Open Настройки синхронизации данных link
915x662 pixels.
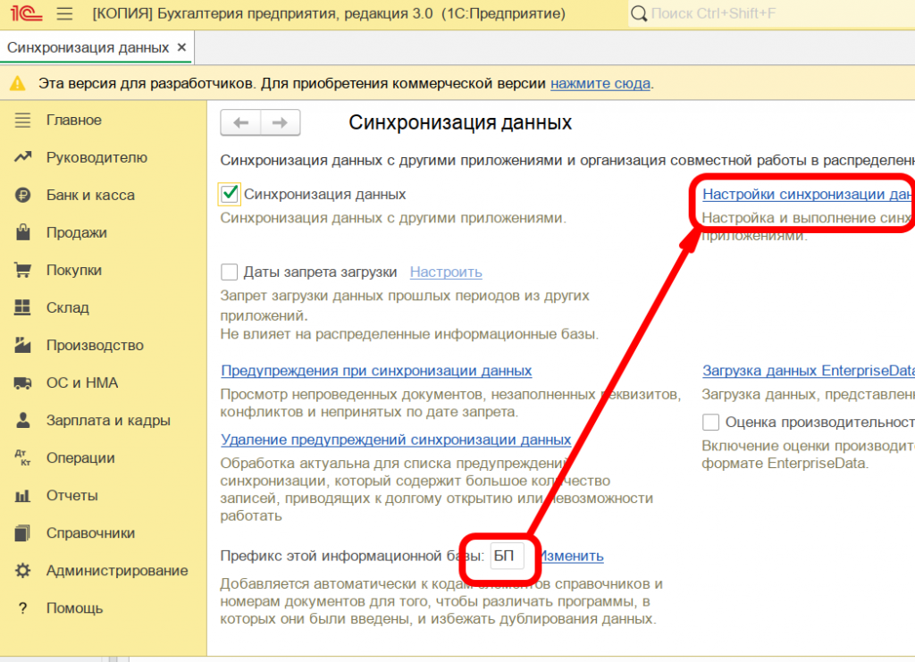pos(808,194)
